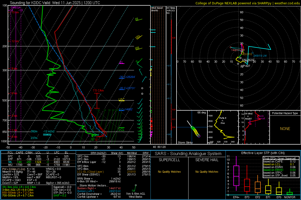The width and height of the screenshot is (301, 200).
Task: Click the 'DN=262/2' hodograph label
Action: coord(248,60)
